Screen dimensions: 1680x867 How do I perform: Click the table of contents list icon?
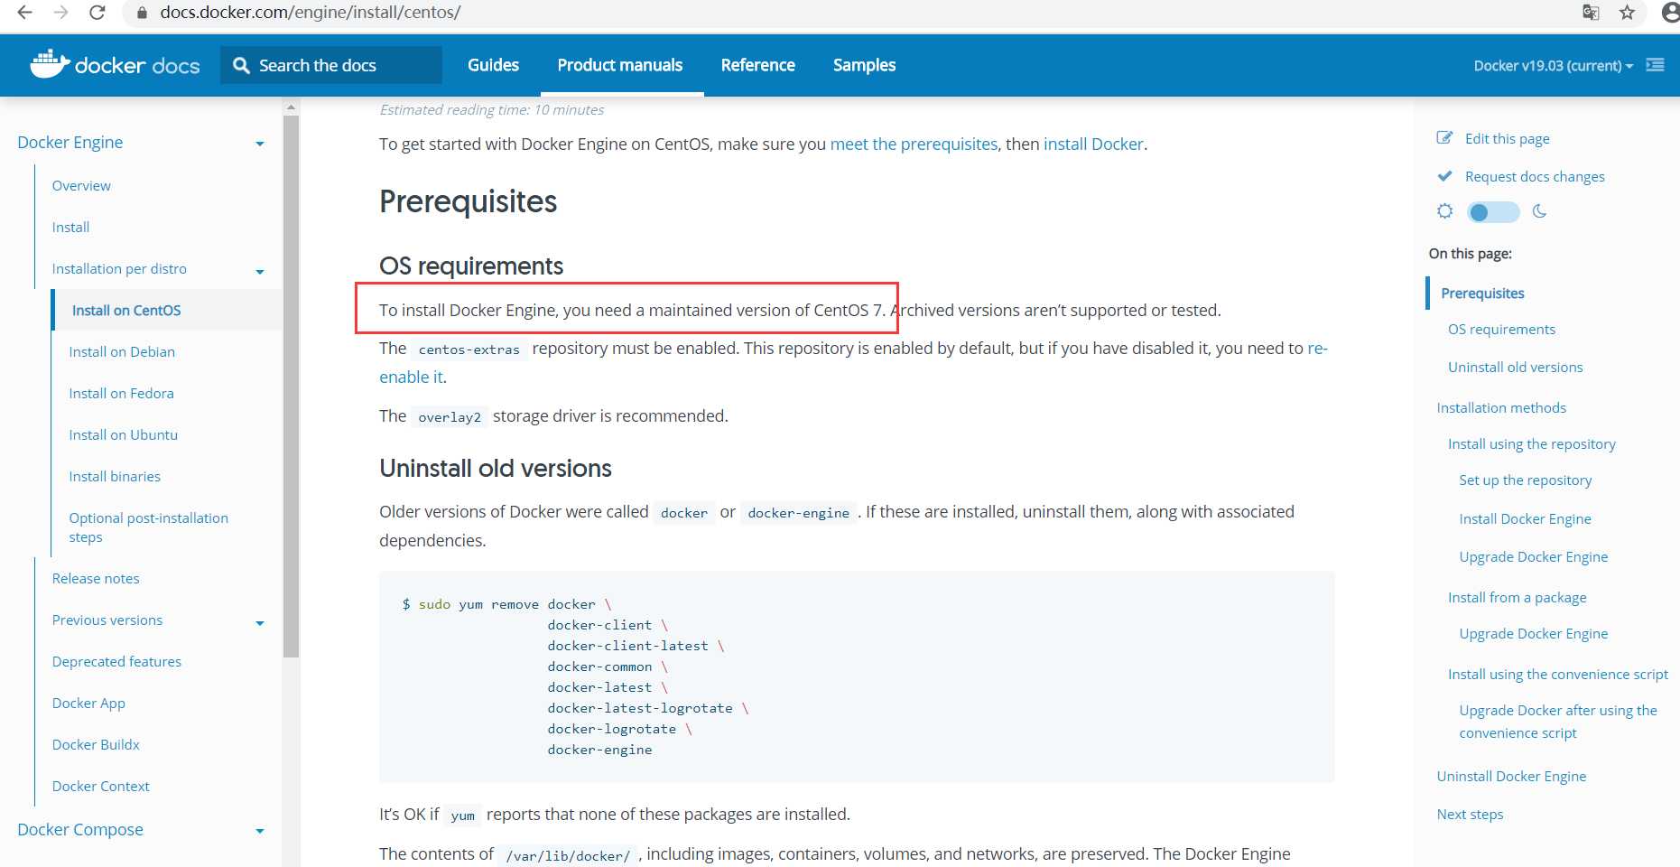pos(1655,65)
